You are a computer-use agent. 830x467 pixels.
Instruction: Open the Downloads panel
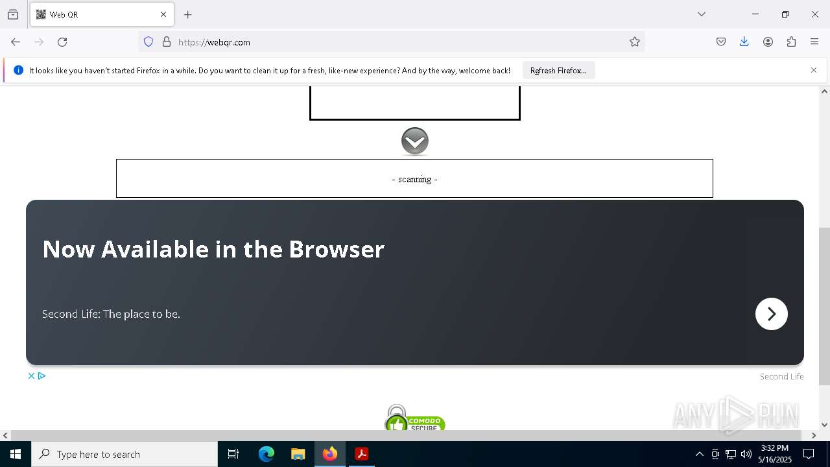[x=744, y=42]
